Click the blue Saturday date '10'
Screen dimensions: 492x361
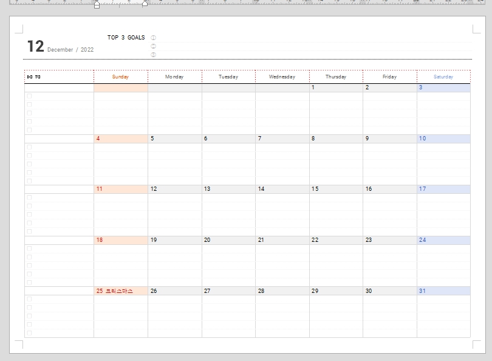[x=443, y=139]
